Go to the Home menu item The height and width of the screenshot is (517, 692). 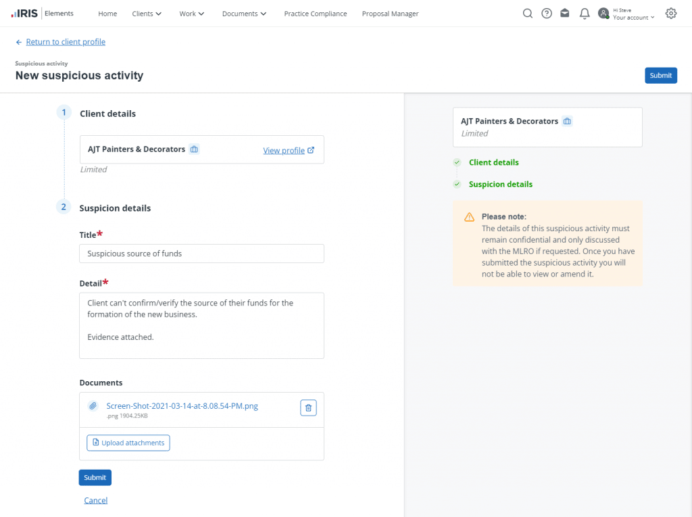(x=107, y=14)
